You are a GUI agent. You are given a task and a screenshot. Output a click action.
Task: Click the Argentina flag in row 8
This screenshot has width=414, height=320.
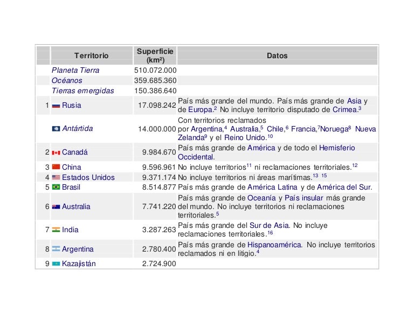coord(56,249)
